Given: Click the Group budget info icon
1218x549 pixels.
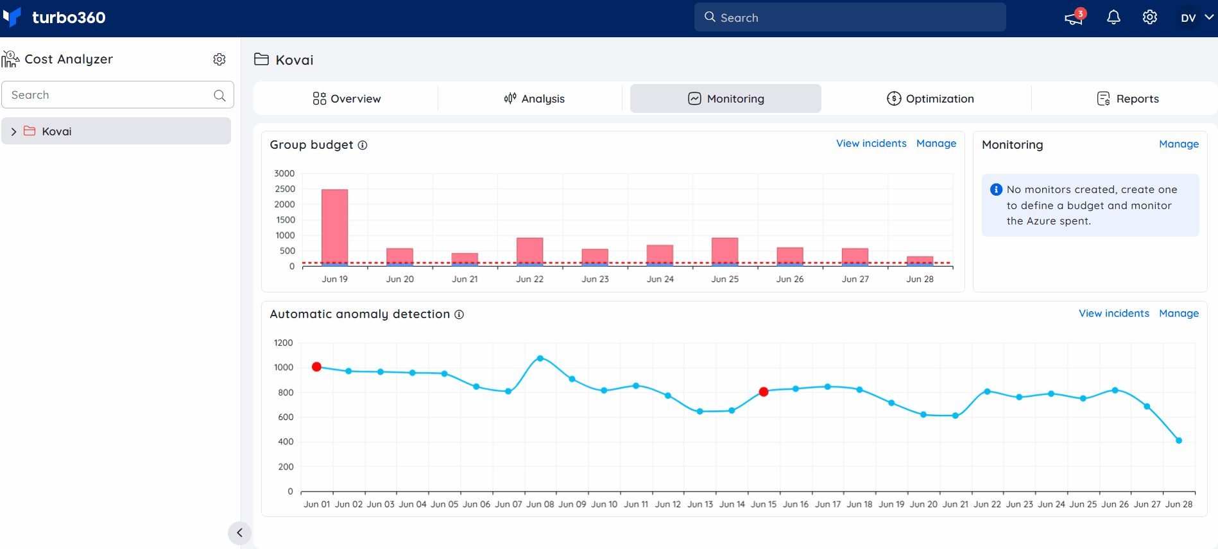Looking at the screenshot, I should click(363, 146).
